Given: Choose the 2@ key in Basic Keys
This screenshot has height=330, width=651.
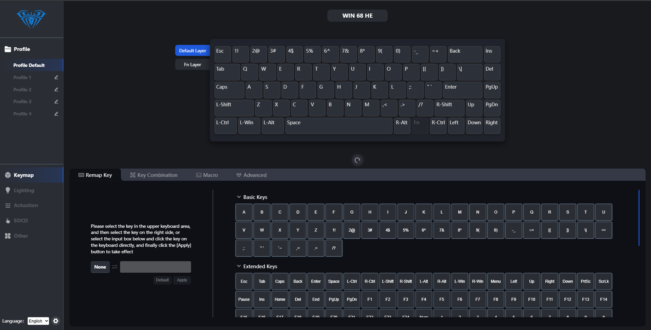Looking at the screenshot, I should point(352,230).
